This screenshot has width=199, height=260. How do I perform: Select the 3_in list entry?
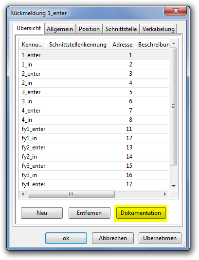[x=94, y=101]
